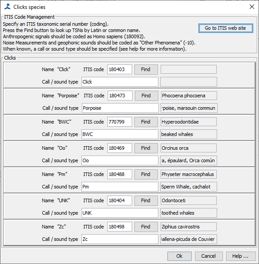This screenshot has height=264, width=259.
Task: Find the ITIS code for the Pm species
Action: [146, 174]
